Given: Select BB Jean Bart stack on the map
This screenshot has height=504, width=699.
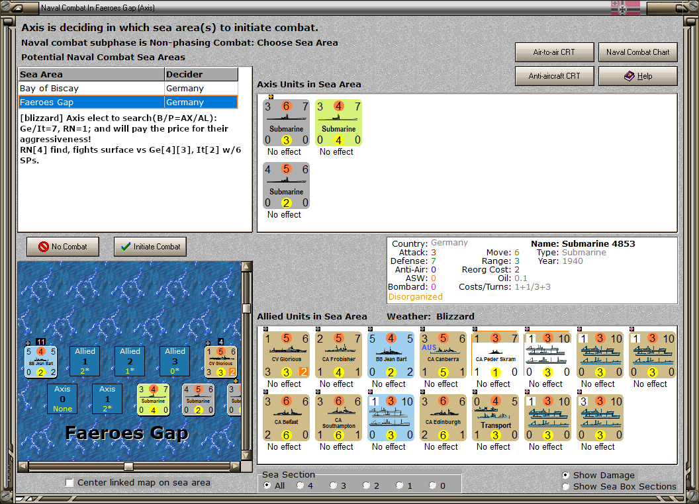Looking at the screenshot, I should click(x=40, y=361).
